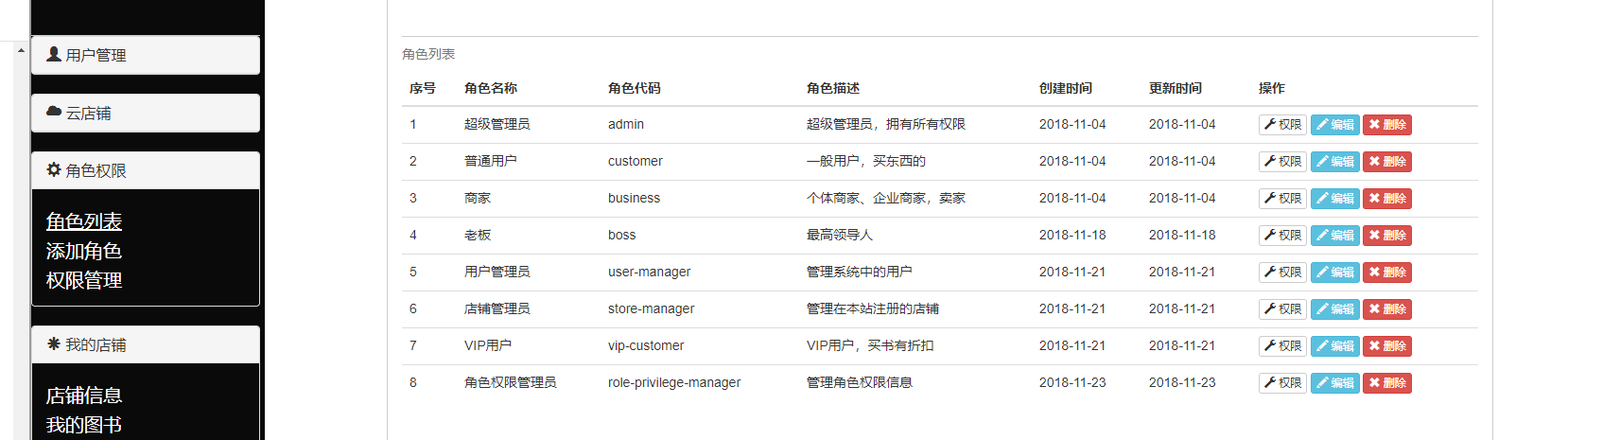Open 店铺信息 link
Viewport: 1620px width, 440px height.
pos(84,396)
